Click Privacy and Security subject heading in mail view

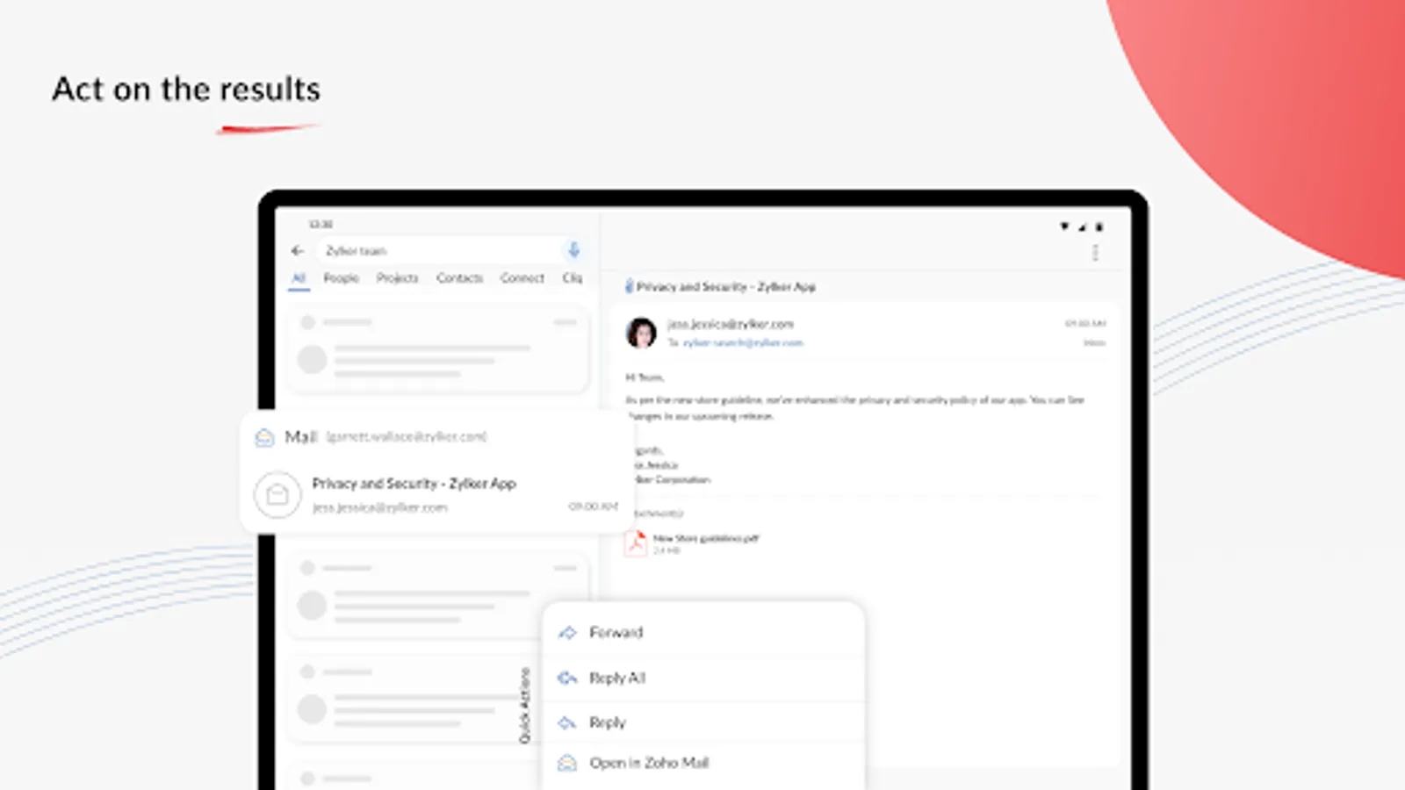(x=725, y=287)
